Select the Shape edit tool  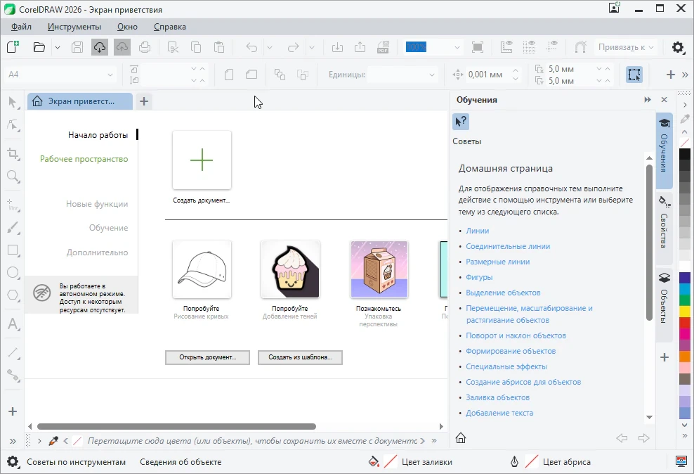[13, 125]
